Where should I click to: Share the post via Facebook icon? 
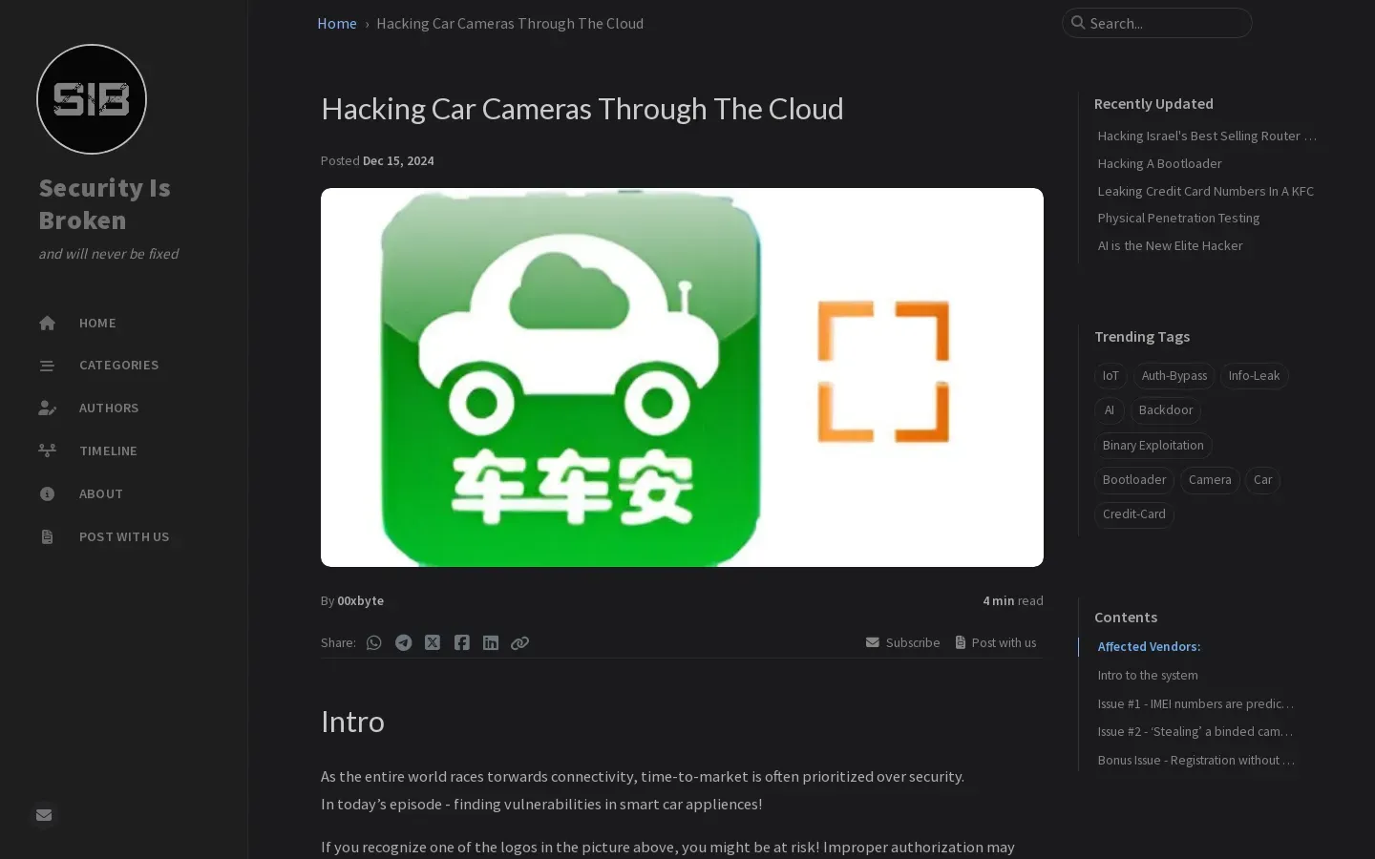tap(462, 643)
